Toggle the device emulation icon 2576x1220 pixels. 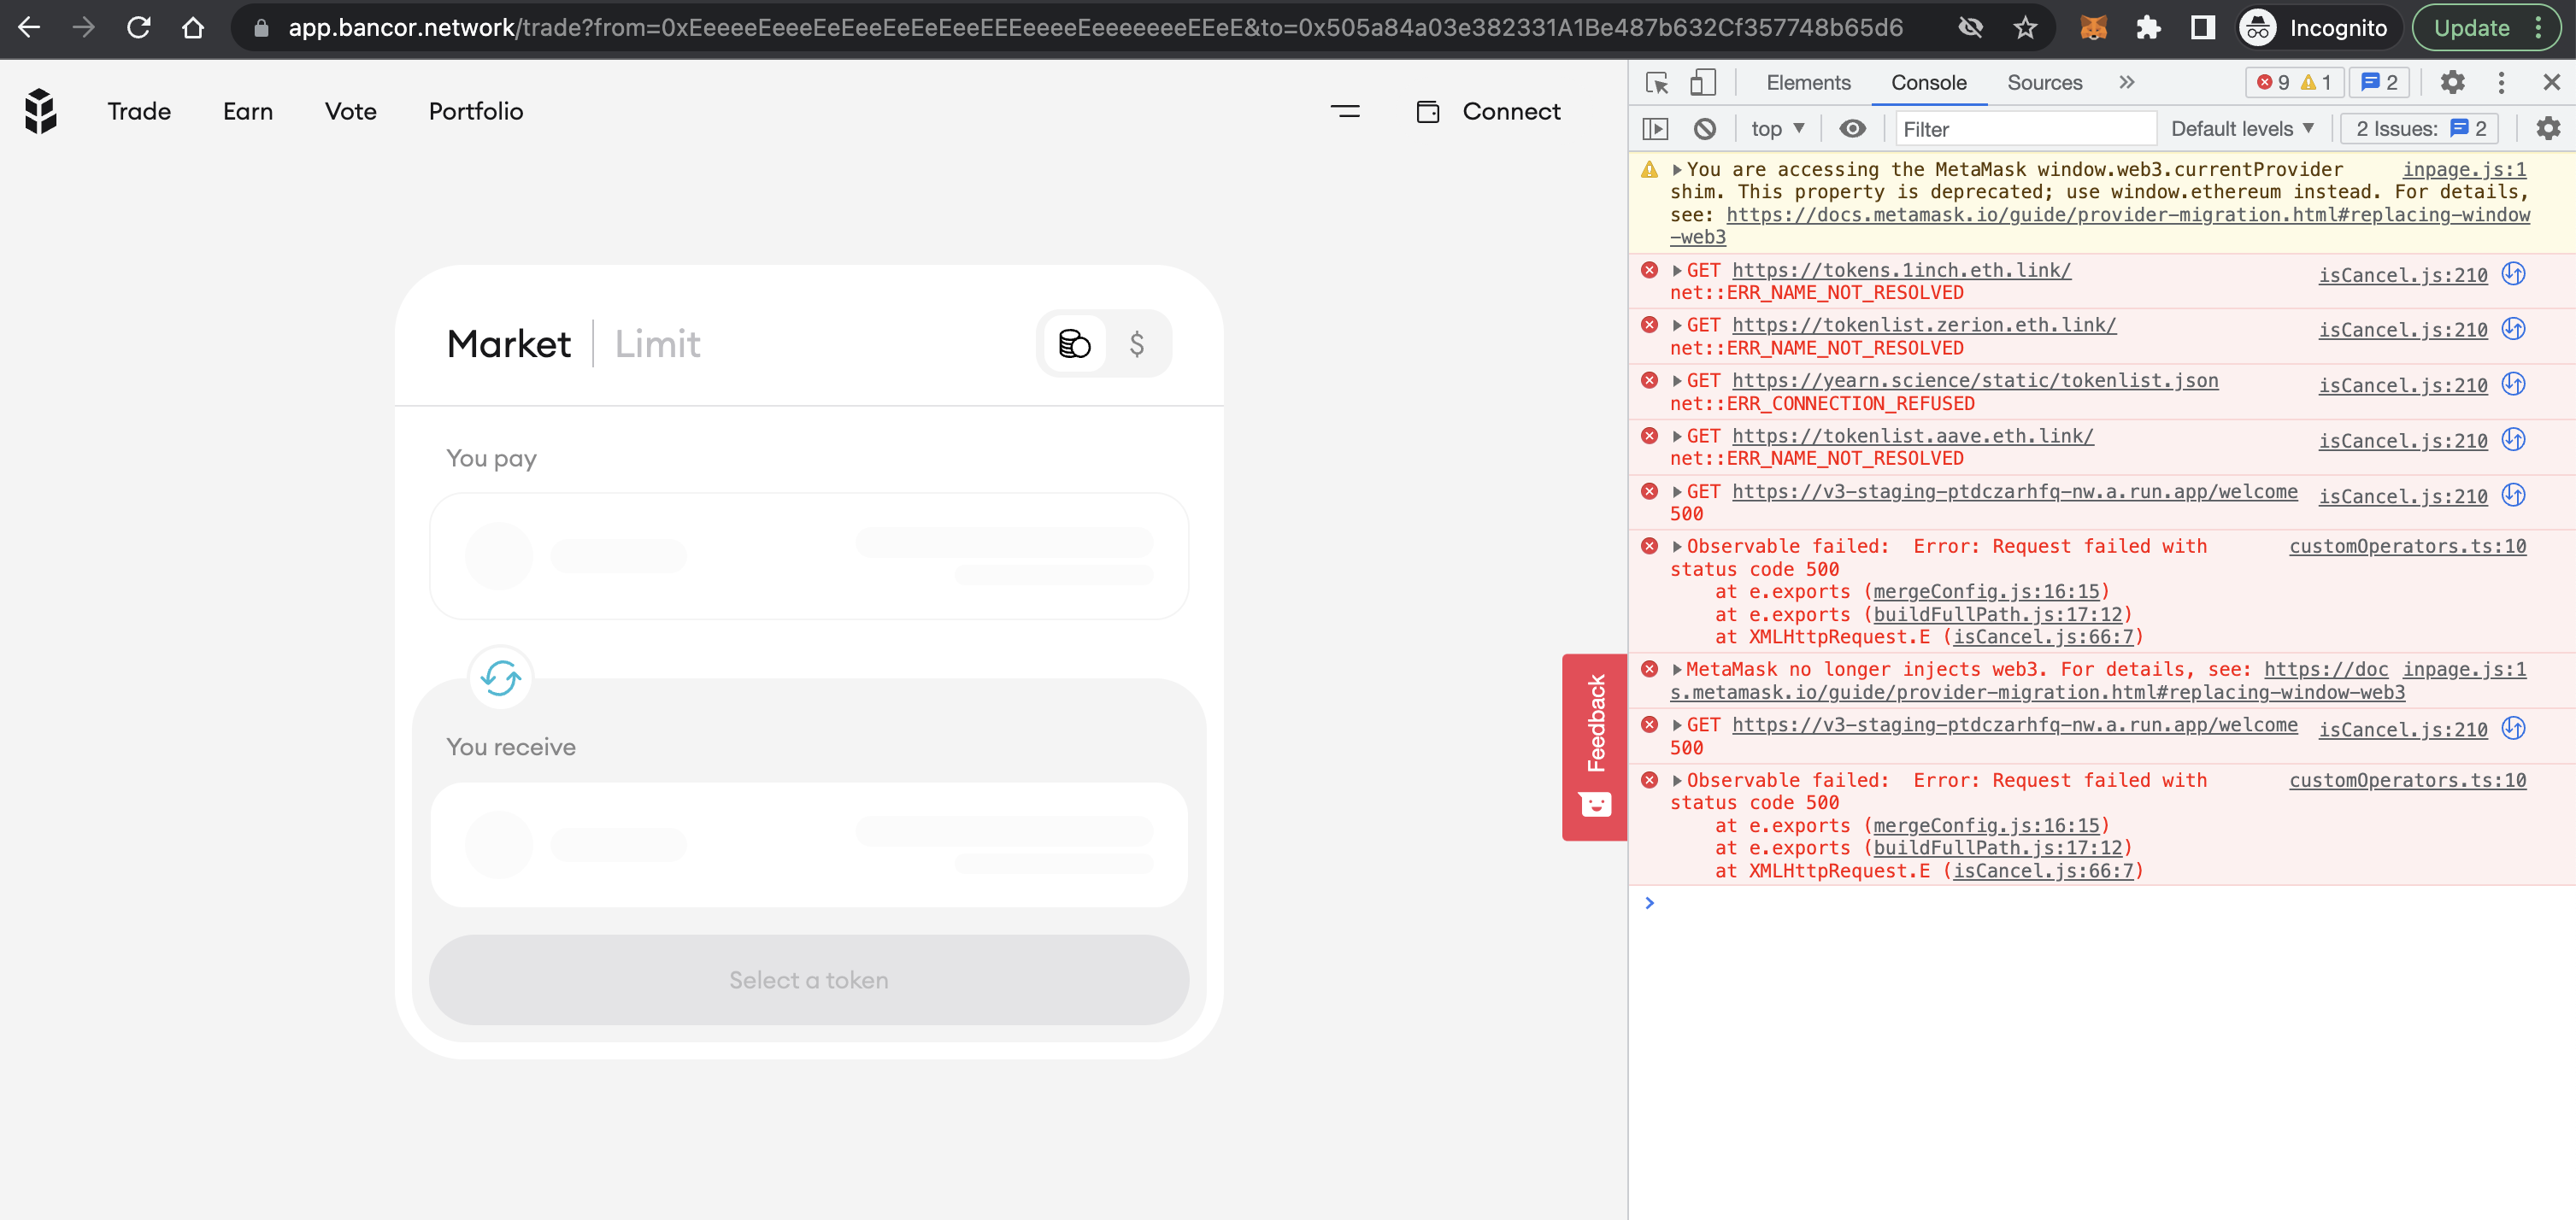(1703, 83)
